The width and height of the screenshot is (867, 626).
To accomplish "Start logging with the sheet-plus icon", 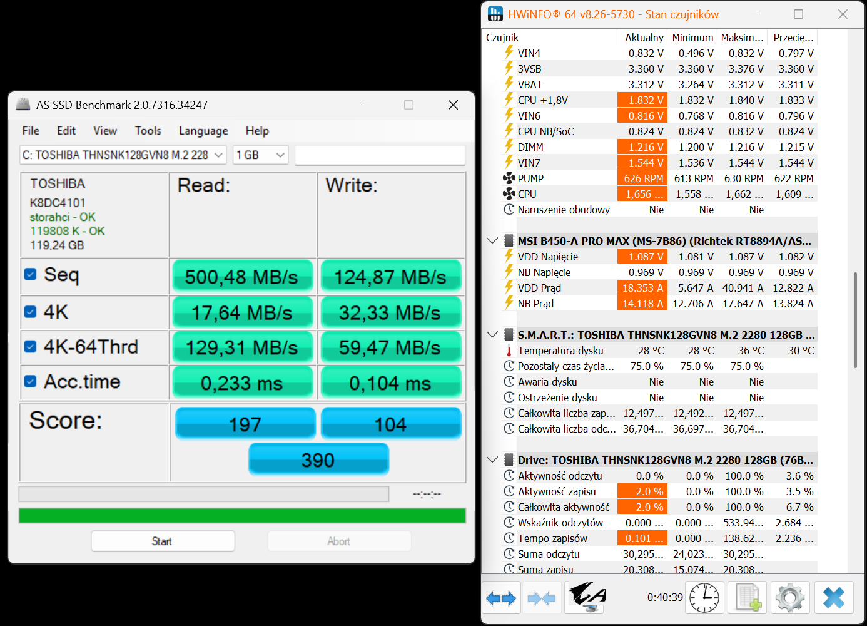I will [x=748, y=598].
